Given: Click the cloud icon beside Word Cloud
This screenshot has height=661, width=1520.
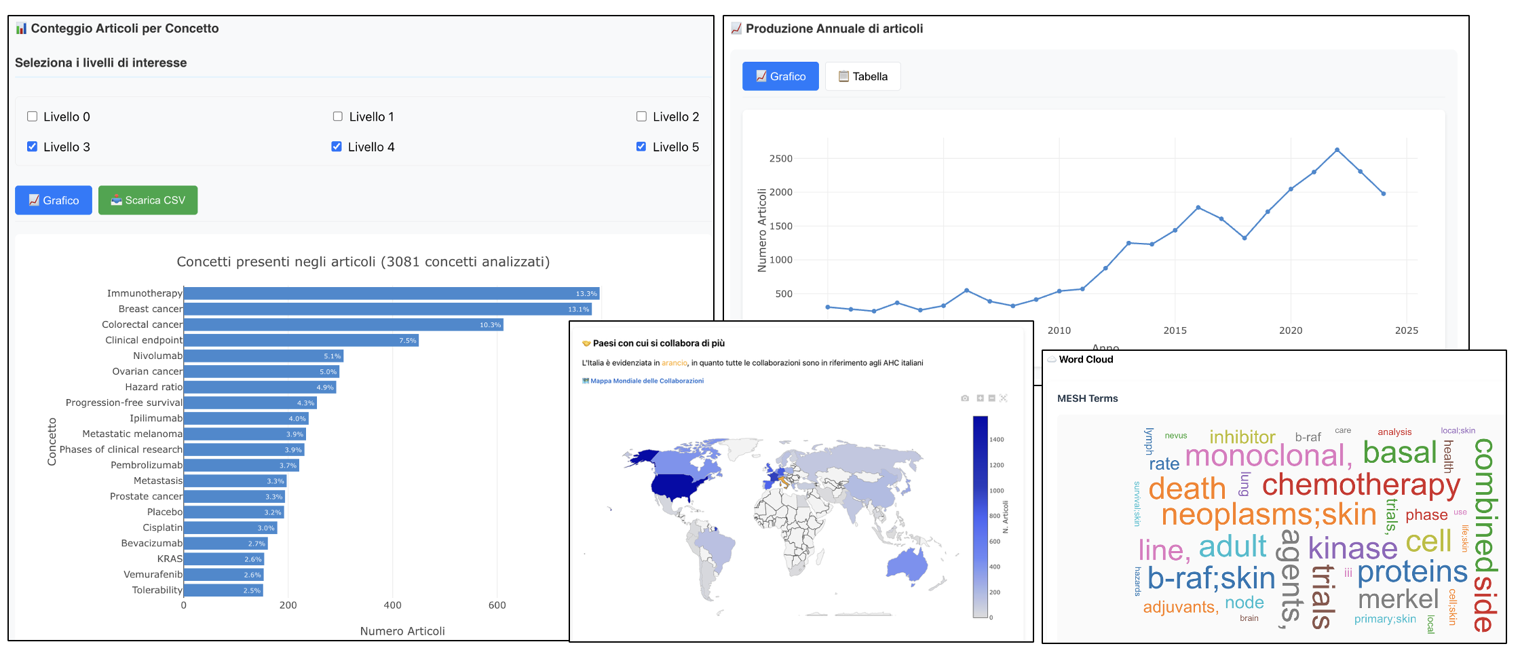Looking at the screenshot, I should 1052,360.
